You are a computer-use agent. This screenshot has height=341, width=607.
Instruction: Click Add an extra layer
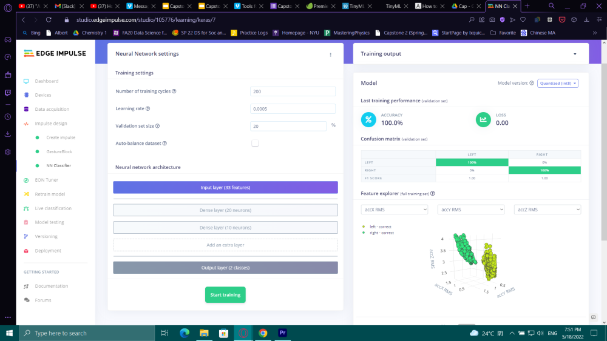coord(225,245)
